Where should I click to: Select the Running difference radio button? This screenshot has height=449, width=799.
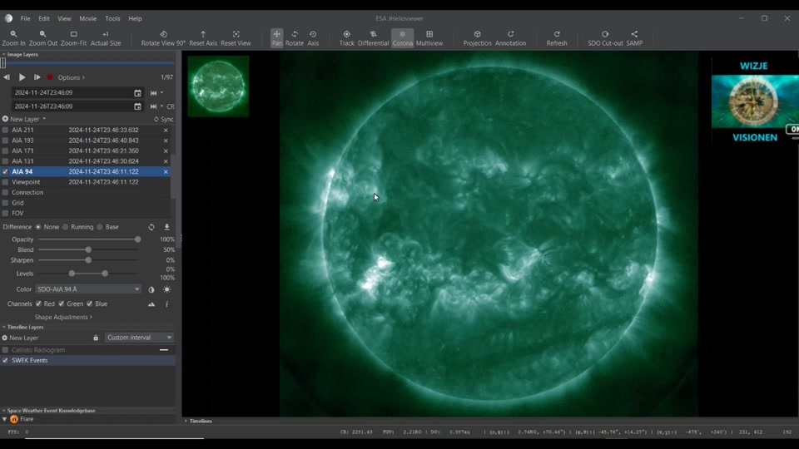pos(66,227)
